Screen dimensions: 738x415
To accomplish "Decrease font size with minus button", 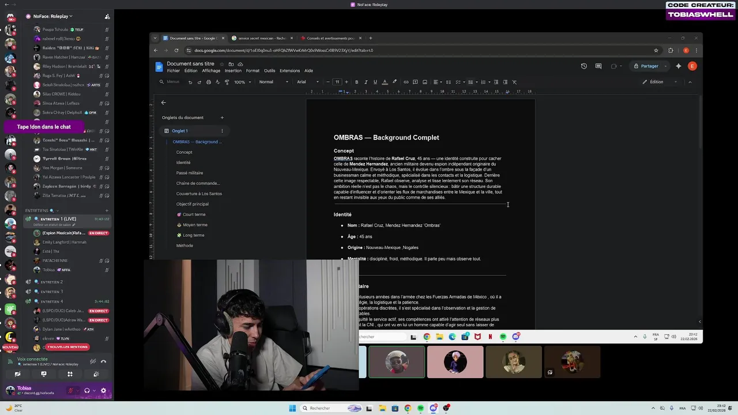I will [x=328, y=82].
